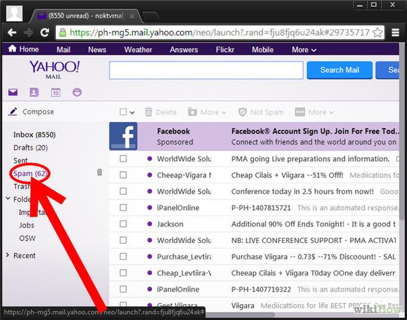407x320 pixels.
Task: Click the browser forward arrow
Action: tap(29, 33)
